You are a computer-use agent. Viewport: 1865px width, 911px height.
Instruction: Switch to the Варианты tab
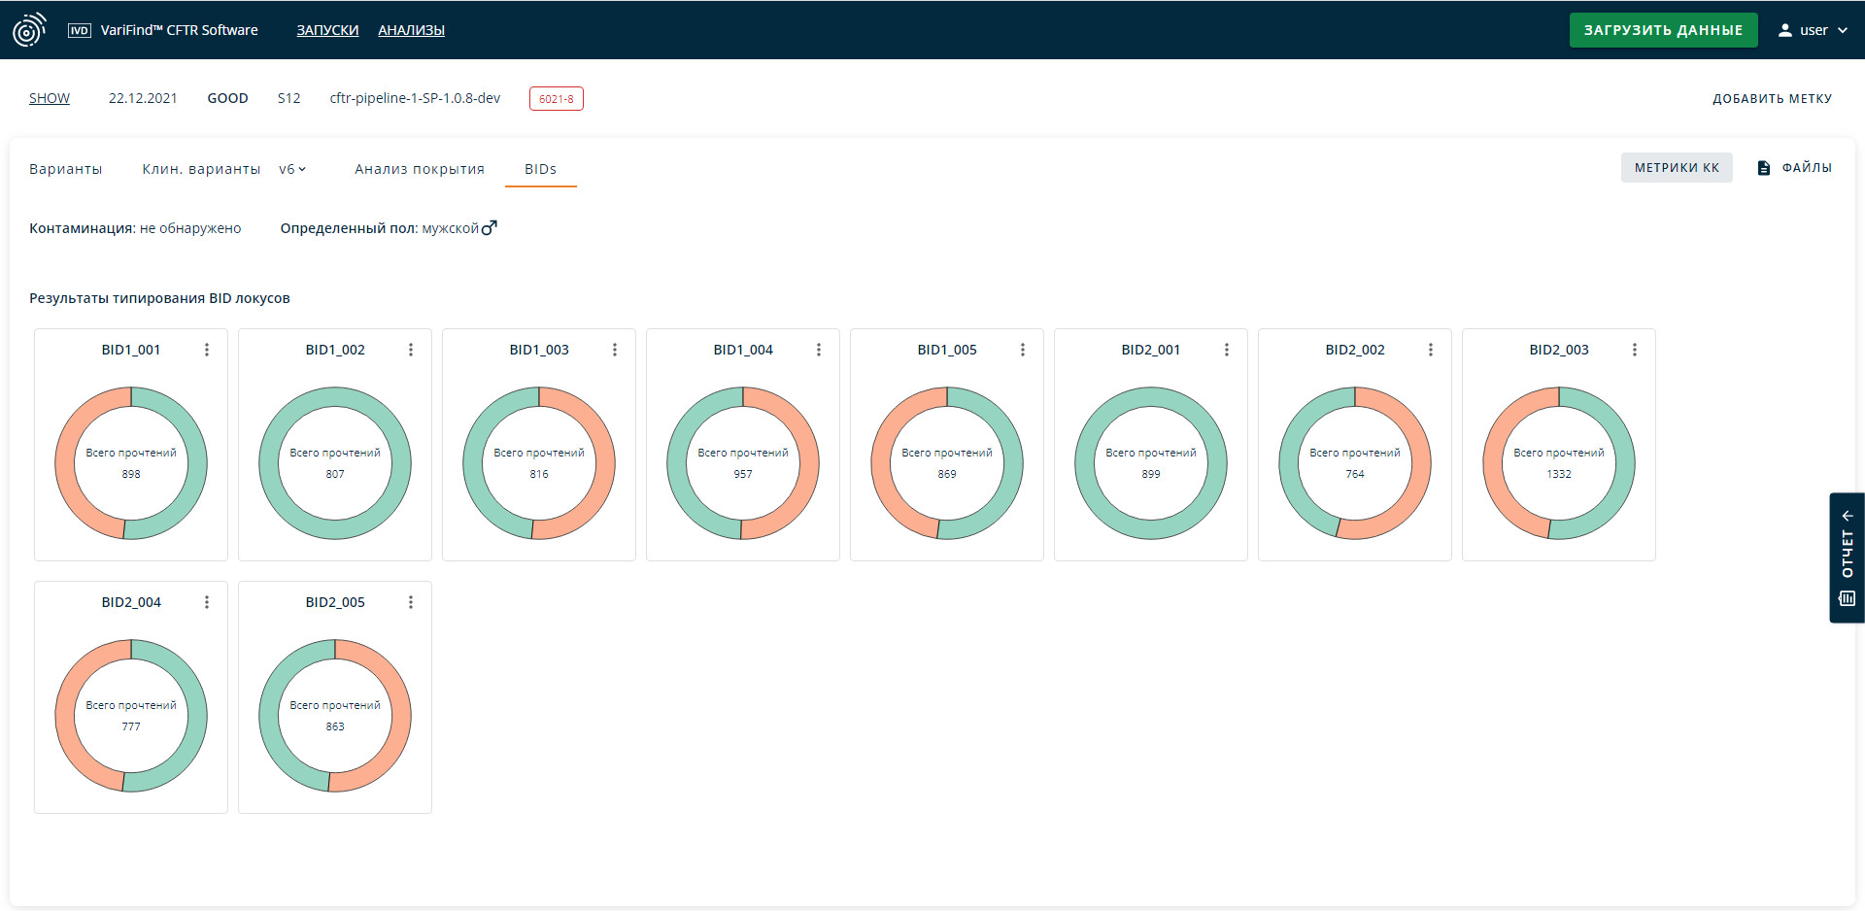pyautogui.click(x=65, y=169)
